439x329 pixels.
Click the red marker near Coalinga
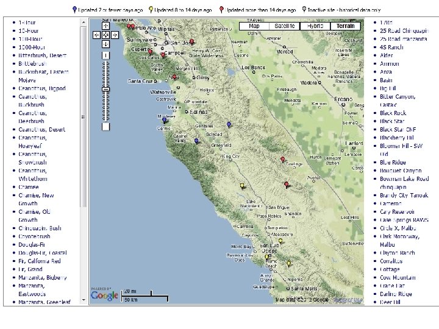283,160
